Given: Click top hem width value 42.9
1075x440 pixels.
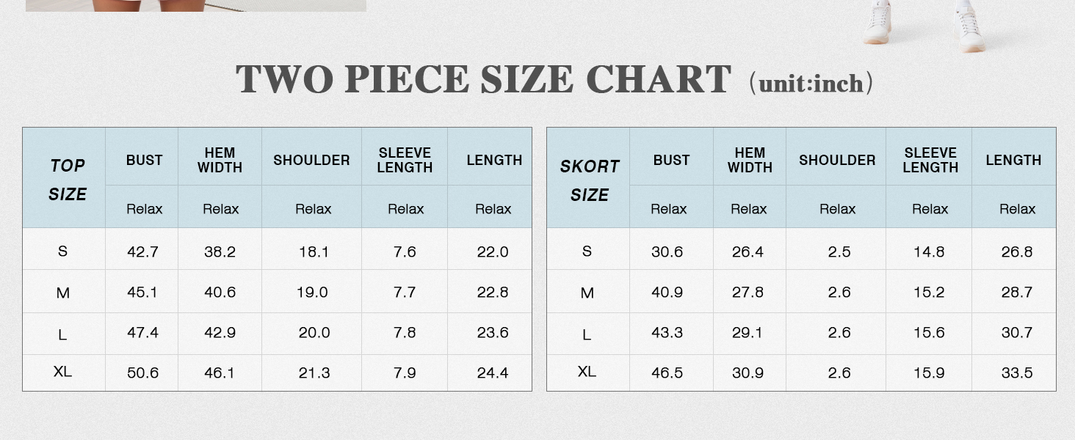Looking at the screenshot, I should [220, 332].
